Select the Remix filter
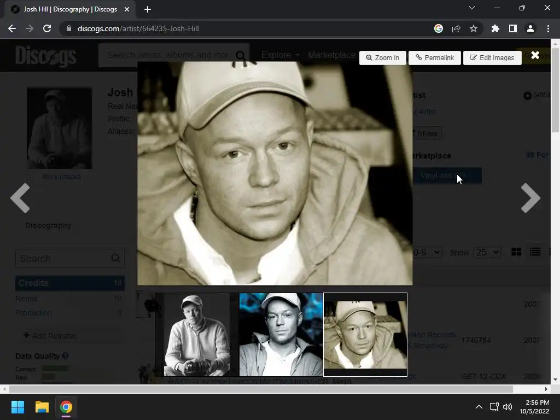Screen dimensions: 560x420 [x=26, y=299]
